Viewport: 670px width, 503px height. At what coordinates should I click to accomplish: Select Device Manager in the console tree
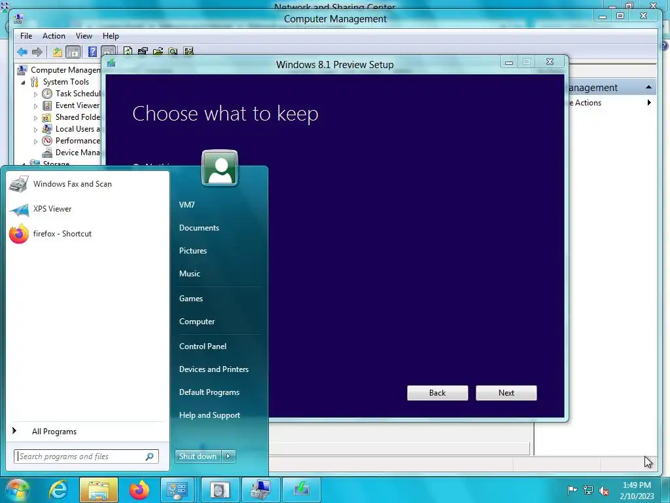pos(77,153)
